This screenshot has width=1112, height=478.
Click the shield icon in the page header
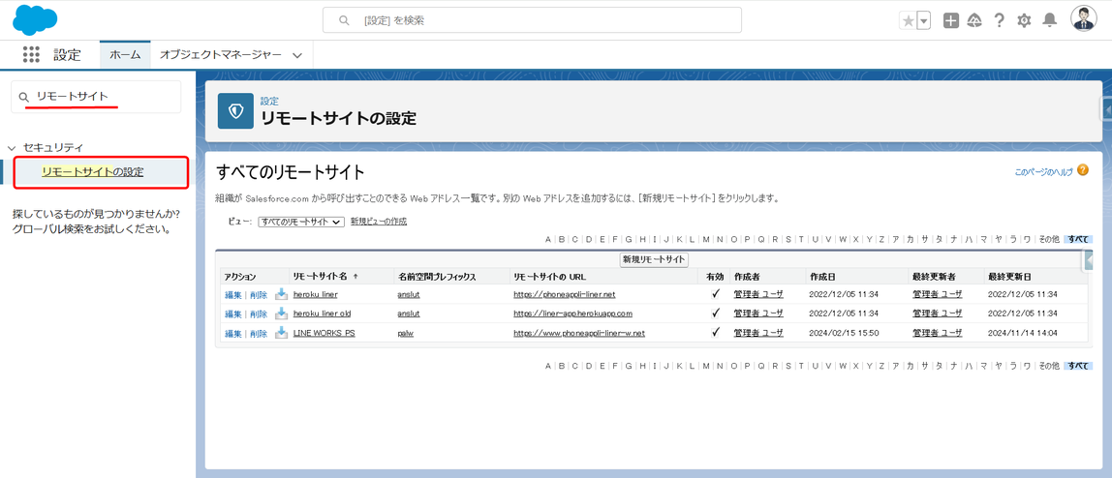[235, 111]
